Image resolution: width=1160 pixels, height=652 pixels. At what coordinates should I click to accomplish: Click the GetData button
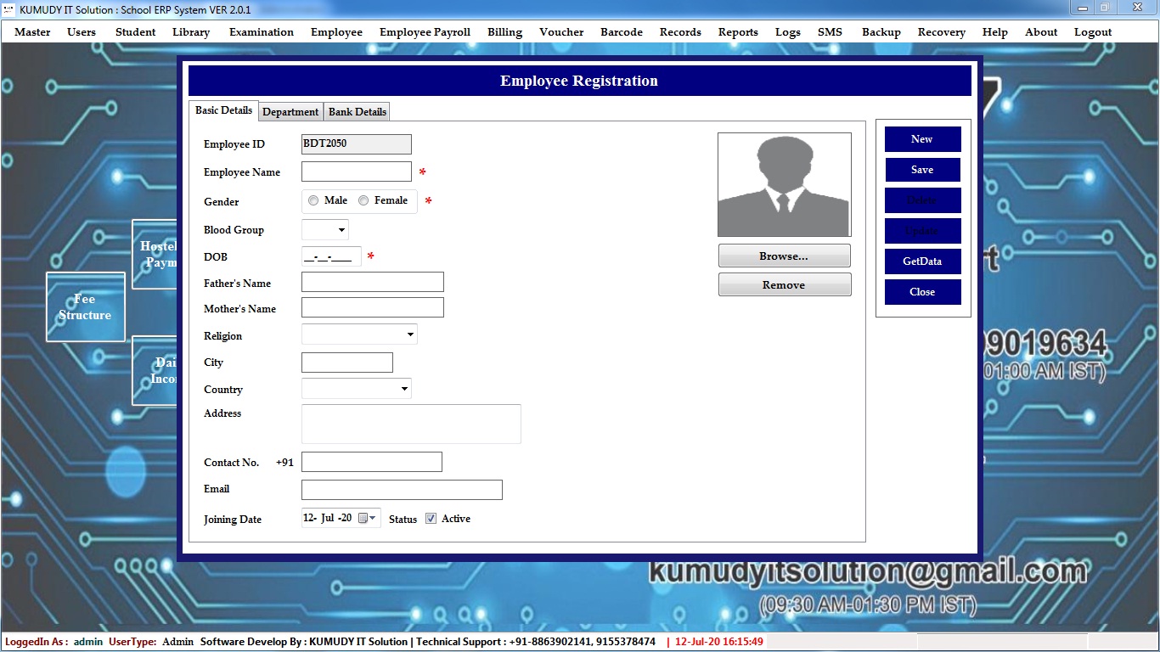[x=922, y=261]
